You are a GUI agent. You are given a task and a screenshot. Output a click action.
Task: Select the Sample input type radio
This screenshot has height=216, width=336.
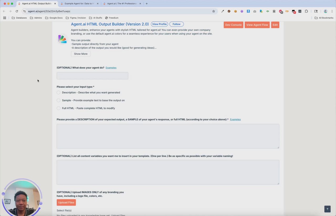pos(59,100)
